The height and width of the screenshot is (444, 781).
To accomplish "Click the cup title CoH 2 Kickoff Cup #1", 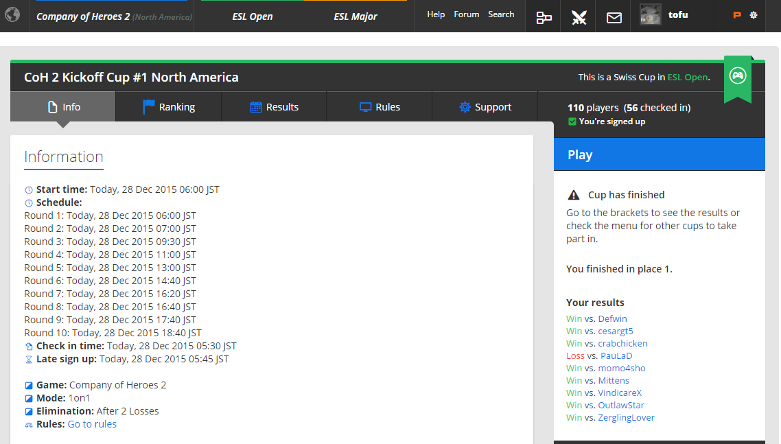I will coord(132,78).
